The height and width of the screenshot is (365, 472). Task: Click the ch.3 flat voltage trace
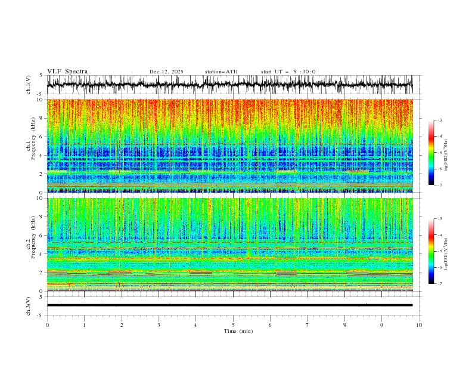click(x=229, y=305)
